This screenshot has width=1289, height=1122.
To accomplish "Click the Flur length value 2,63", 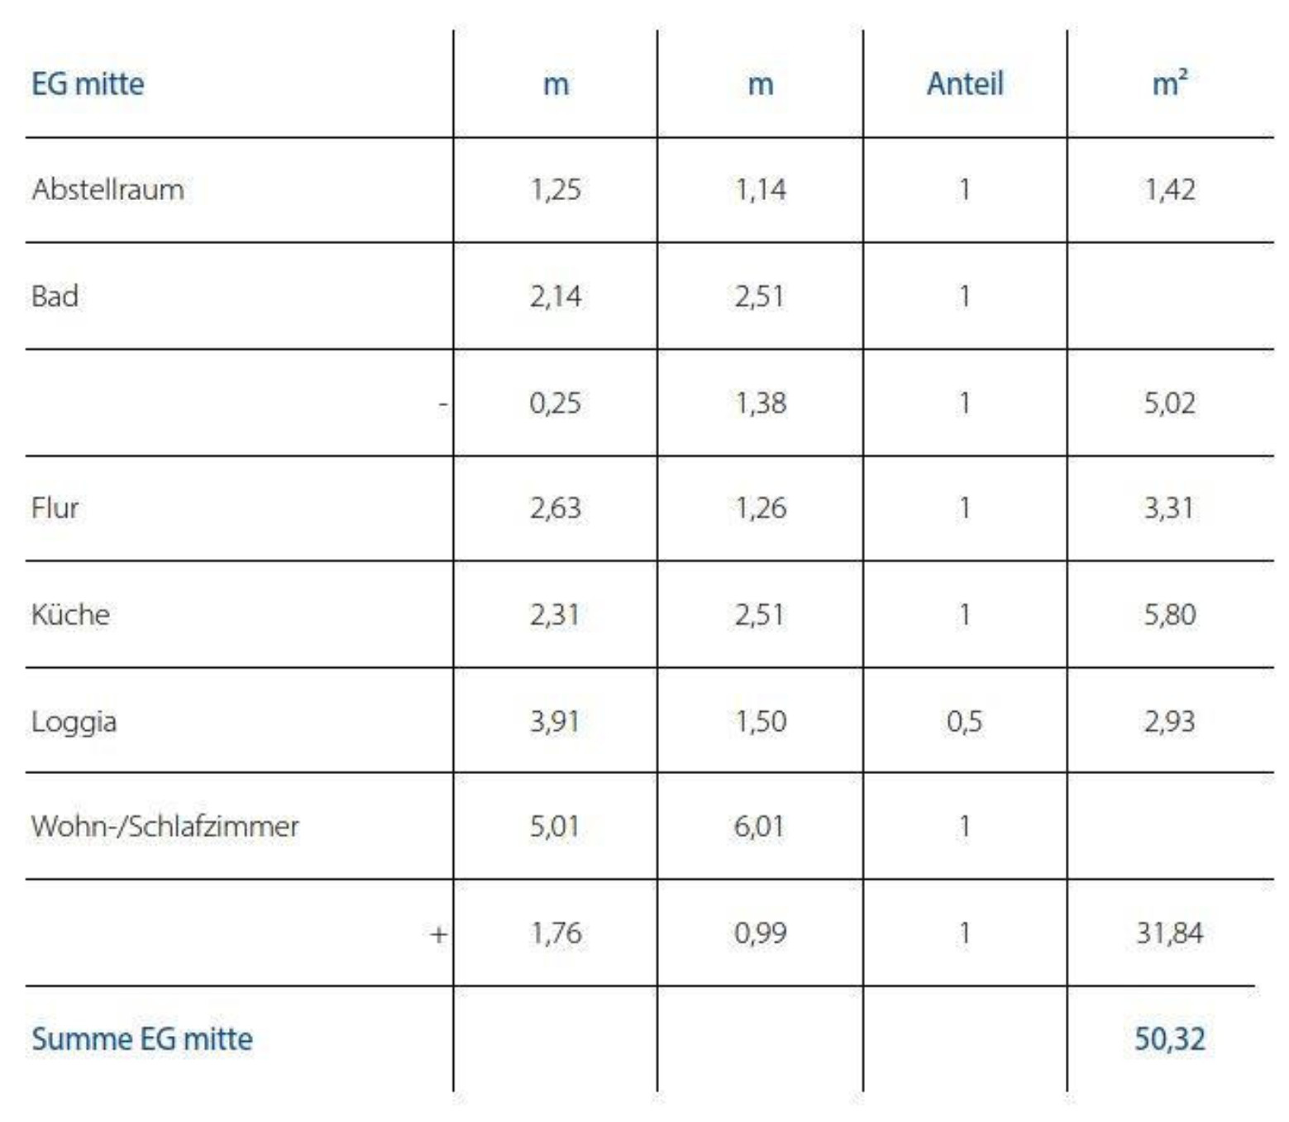I will [555, 508].
